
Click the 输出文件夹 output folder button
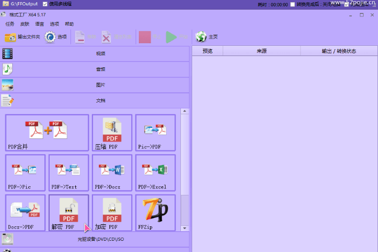pos(22,37)
